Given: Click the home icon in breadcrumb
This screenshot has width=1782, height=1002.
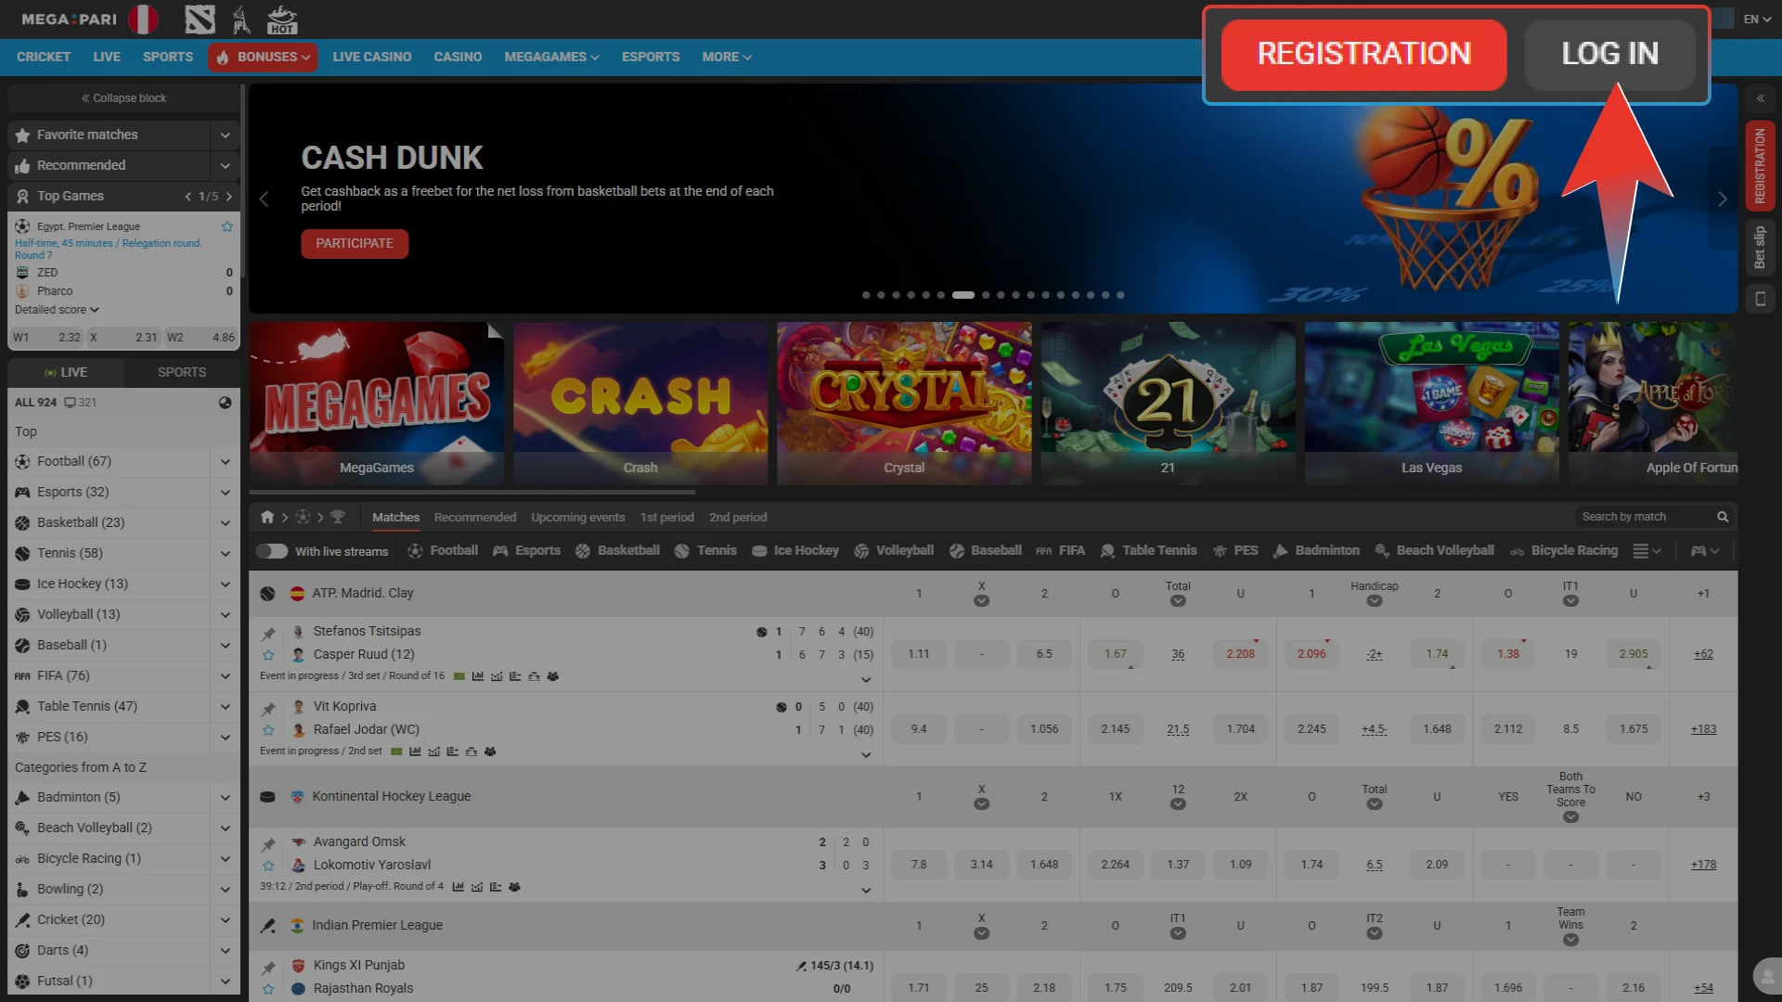Looking at the screenshot, I should [x=267, y=517].
